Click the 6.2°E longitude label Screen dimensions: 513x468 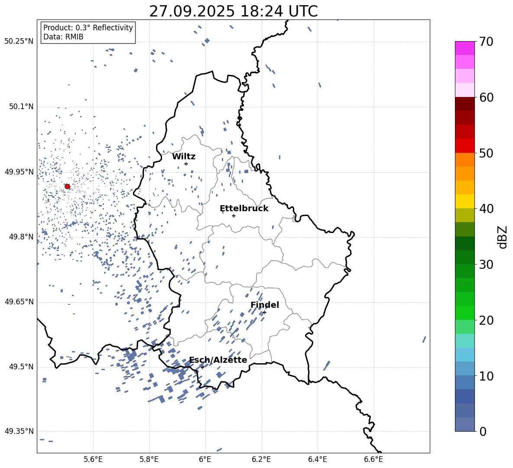coord(261,459)
